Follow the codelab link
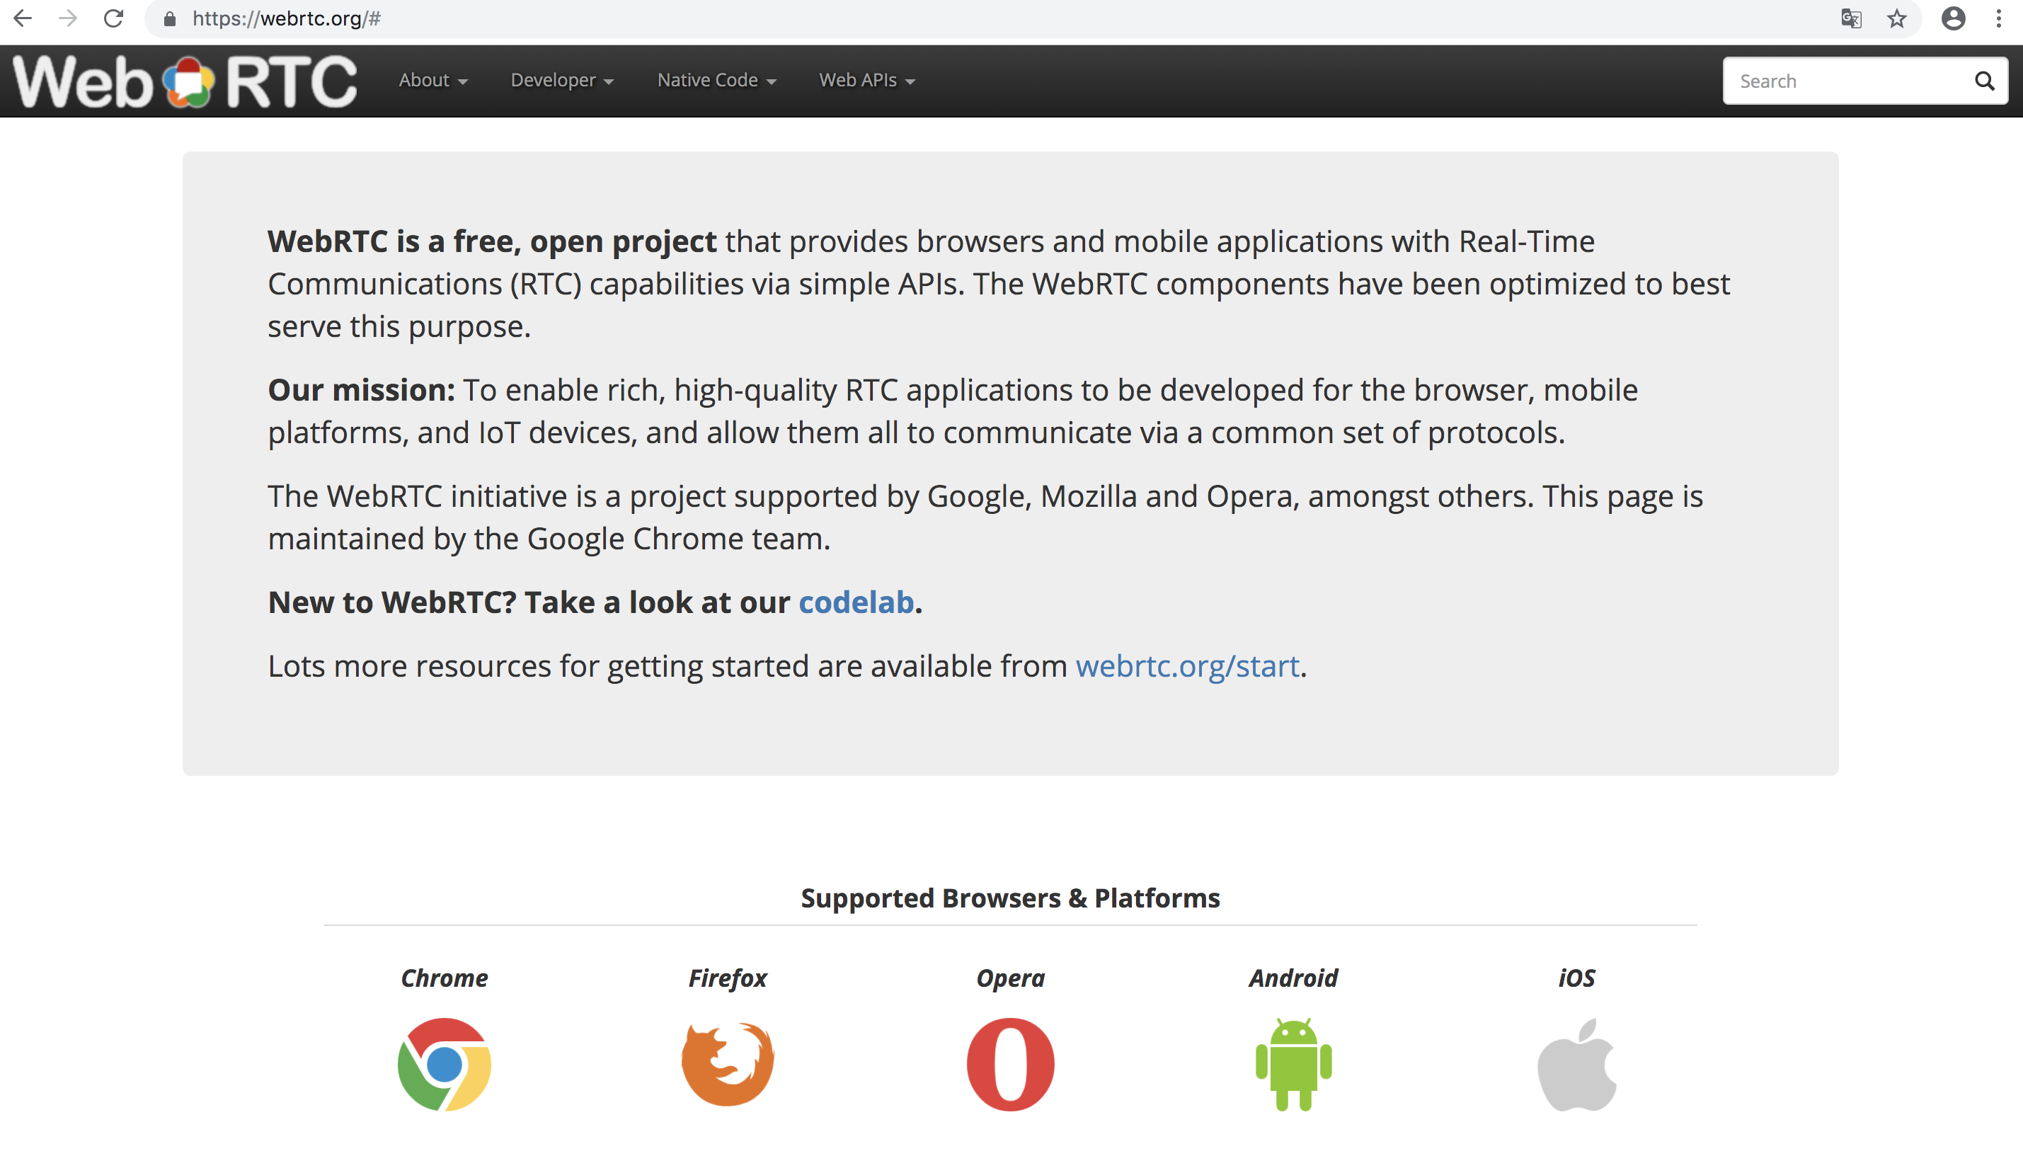 point(856,602)
